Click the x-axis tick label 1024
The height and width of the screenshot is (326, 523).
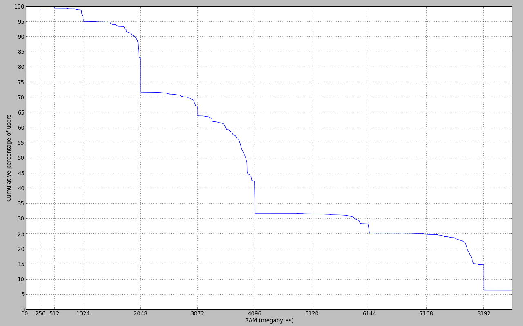[83, 314]
